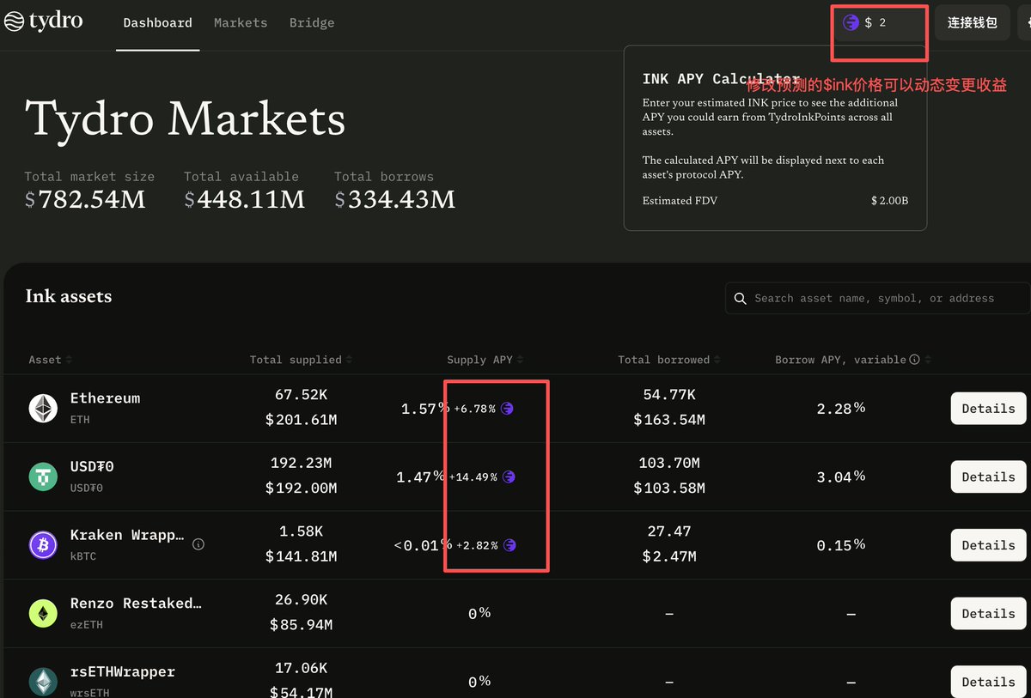Sort by Asset column
The width and height of the screenshot is (1031, 698).
point(50,360)
